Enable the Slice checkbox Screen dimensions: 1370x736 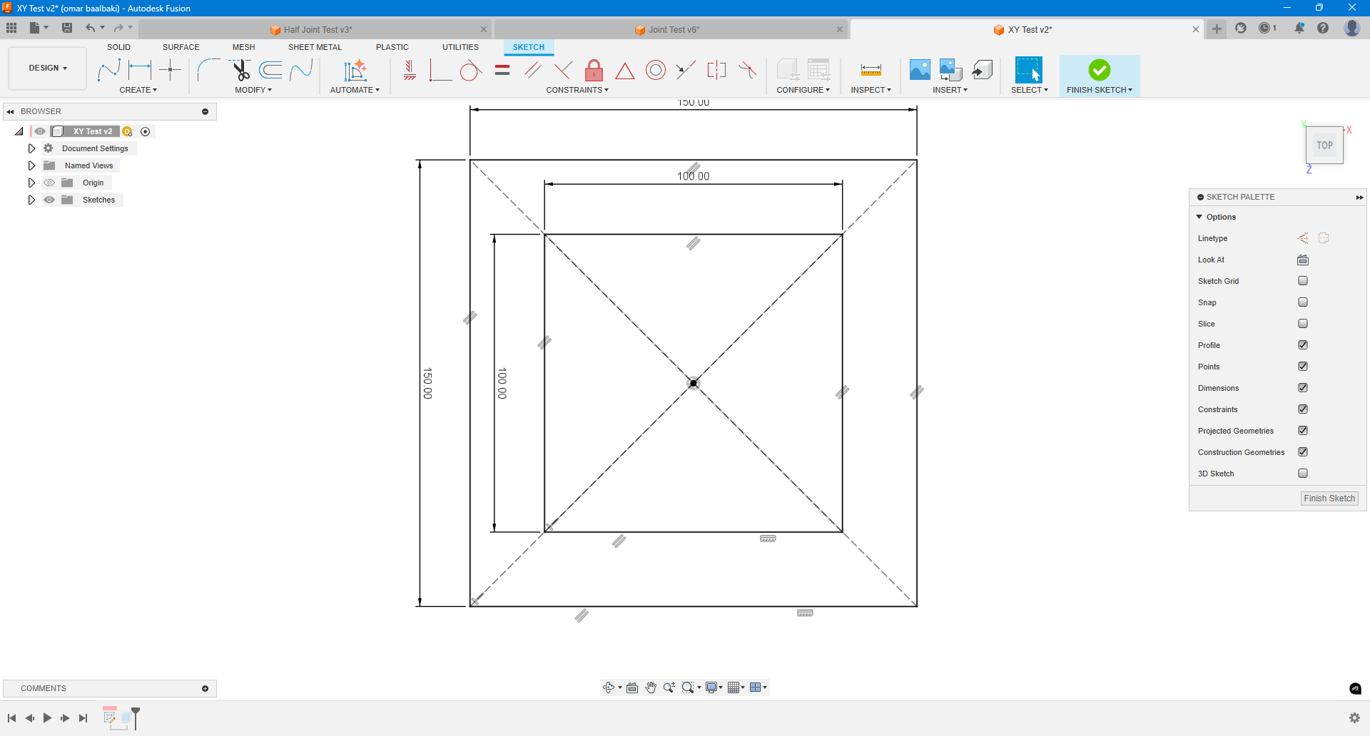[x=1303, y=324]
